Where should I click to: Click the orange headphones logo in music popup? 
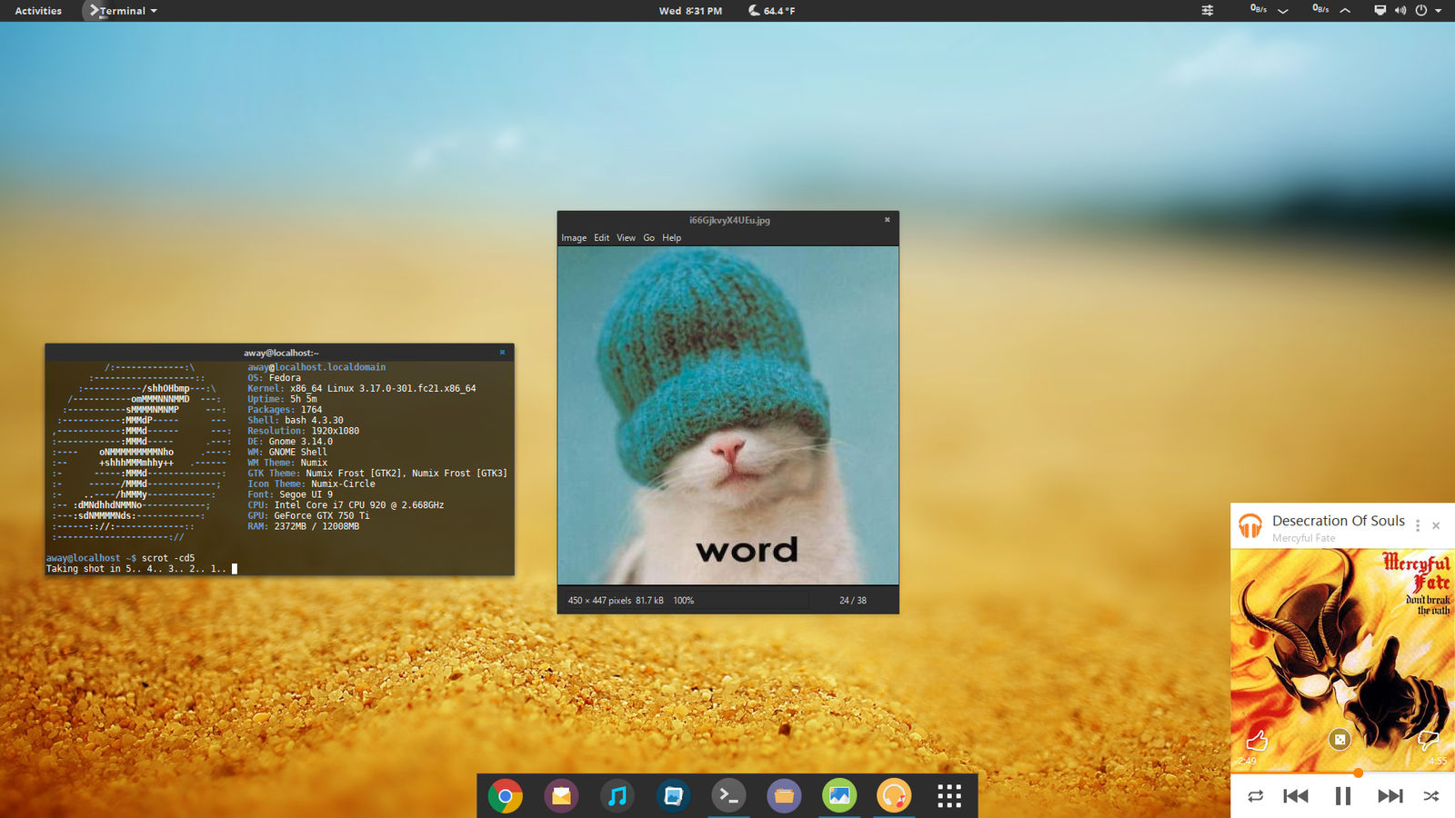coord(1250,525)
